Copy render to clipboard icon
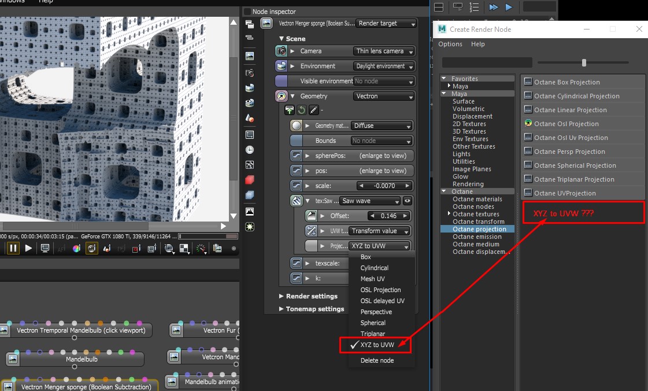 coord(217,248)
